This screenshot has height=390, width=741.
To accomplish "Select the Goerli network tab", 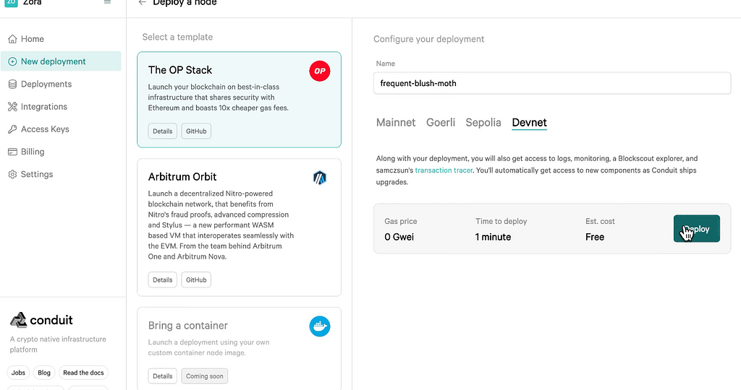I will point(441,123).
